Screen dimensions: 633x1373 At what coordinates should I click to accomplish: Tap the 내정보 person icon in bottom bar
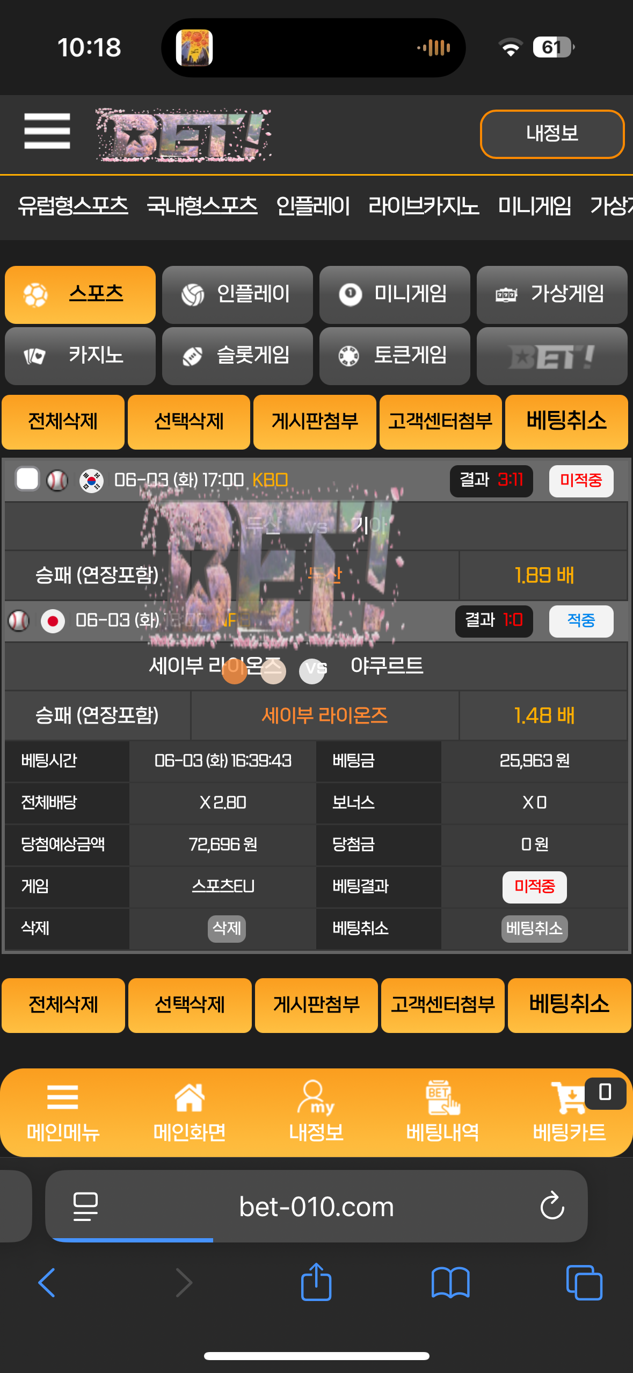pos(316,1097)
